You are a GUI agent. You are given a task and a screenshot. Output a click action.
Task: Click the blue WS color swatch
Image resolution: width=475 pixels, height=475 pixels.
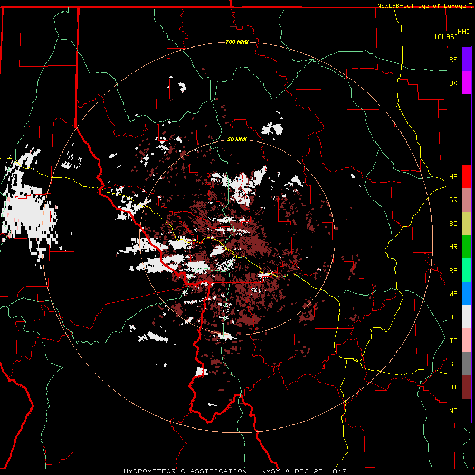[466, 293]
